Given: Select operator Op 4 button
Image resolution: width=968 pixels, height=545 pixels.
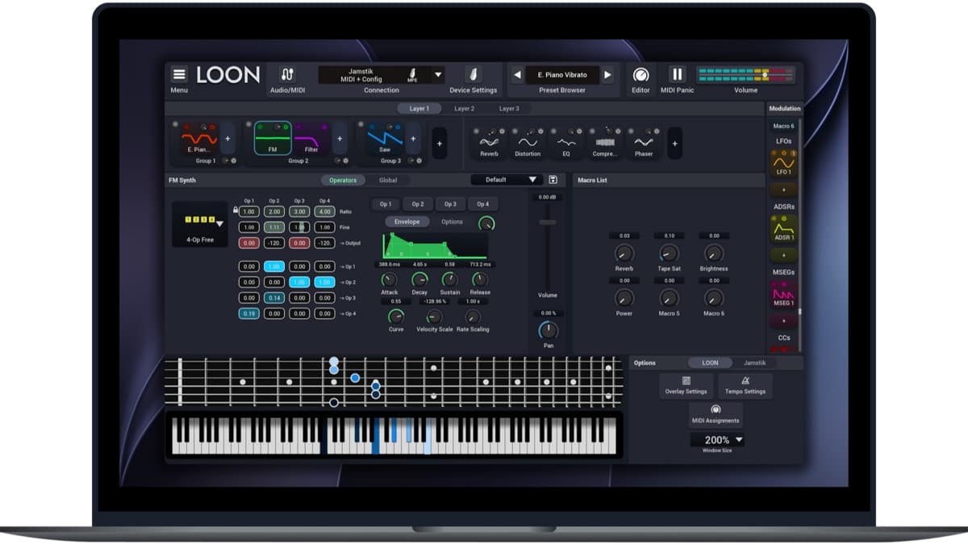Looking at the screenshot, I should (x=482, y=204).
